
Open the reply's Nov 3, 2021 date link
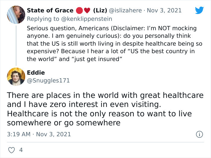click(x=164, y=11)
